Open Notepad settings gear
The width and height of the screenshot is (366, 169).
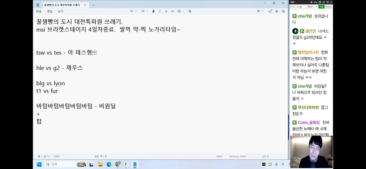(283, 11)
